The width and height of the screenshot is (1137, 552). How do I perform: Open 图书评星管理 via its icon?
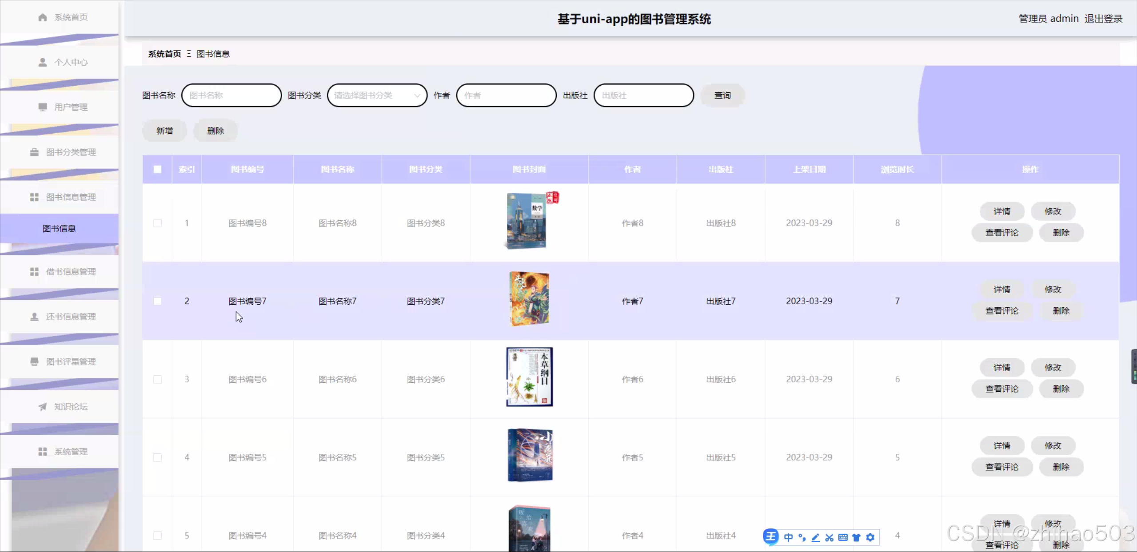(x=34, y=361)
